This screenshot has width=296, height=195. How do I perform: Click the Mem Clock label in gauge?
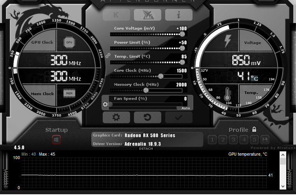pos(42,94)
